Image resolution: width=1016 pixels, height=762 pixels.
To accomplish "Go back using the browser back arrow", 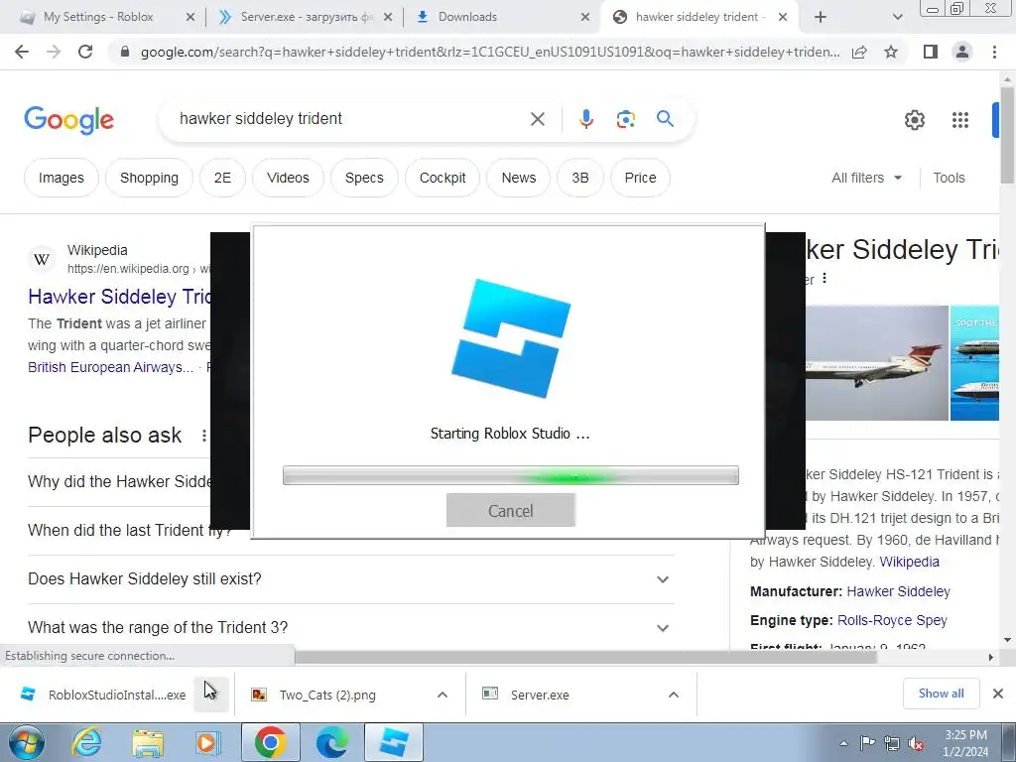I will [x=22, y=52].
